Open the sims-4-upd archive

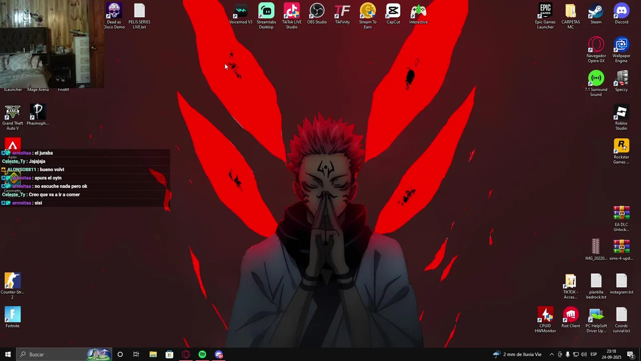pyautogui.click(x=621, y=250)
